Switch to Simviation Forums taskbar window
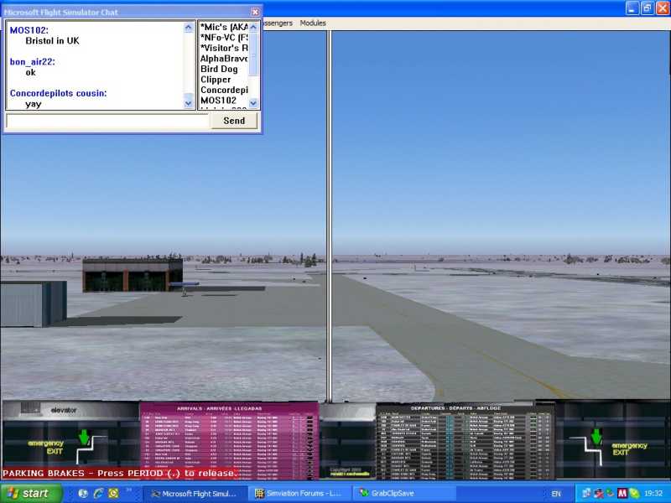The image size is (671, 503). pos(299,494)
